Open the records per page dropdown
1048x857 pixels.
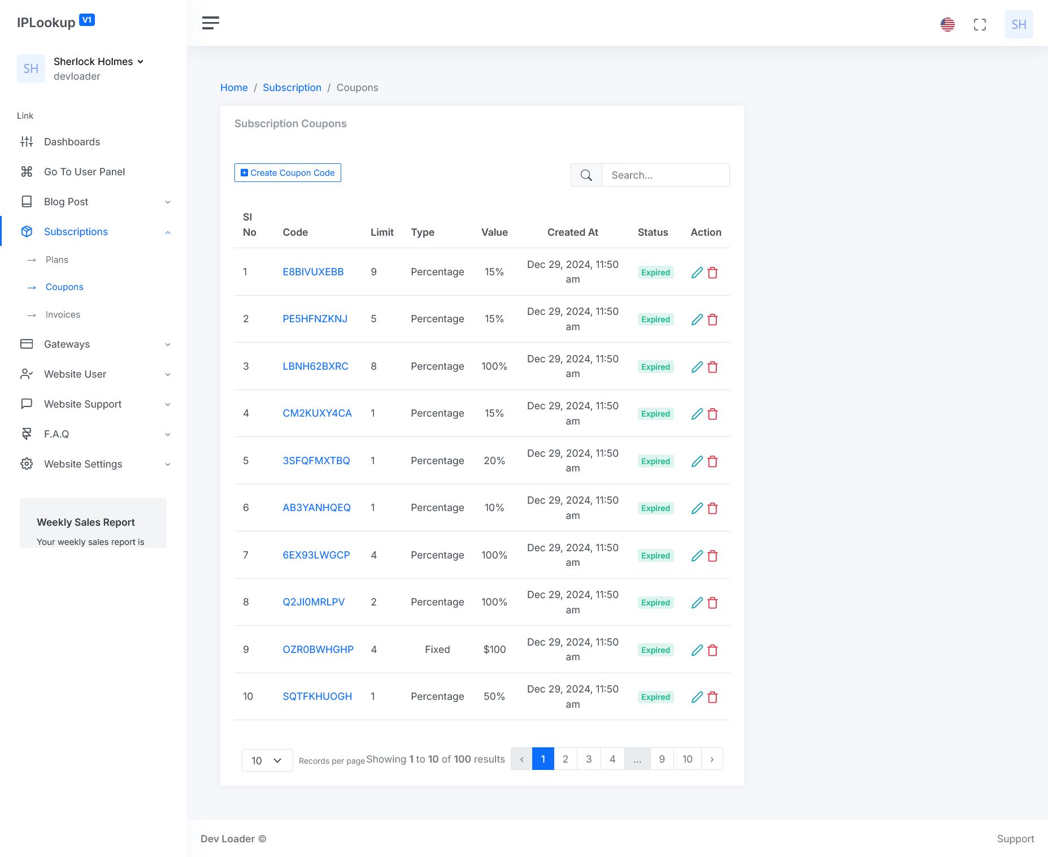click(267, 760)
